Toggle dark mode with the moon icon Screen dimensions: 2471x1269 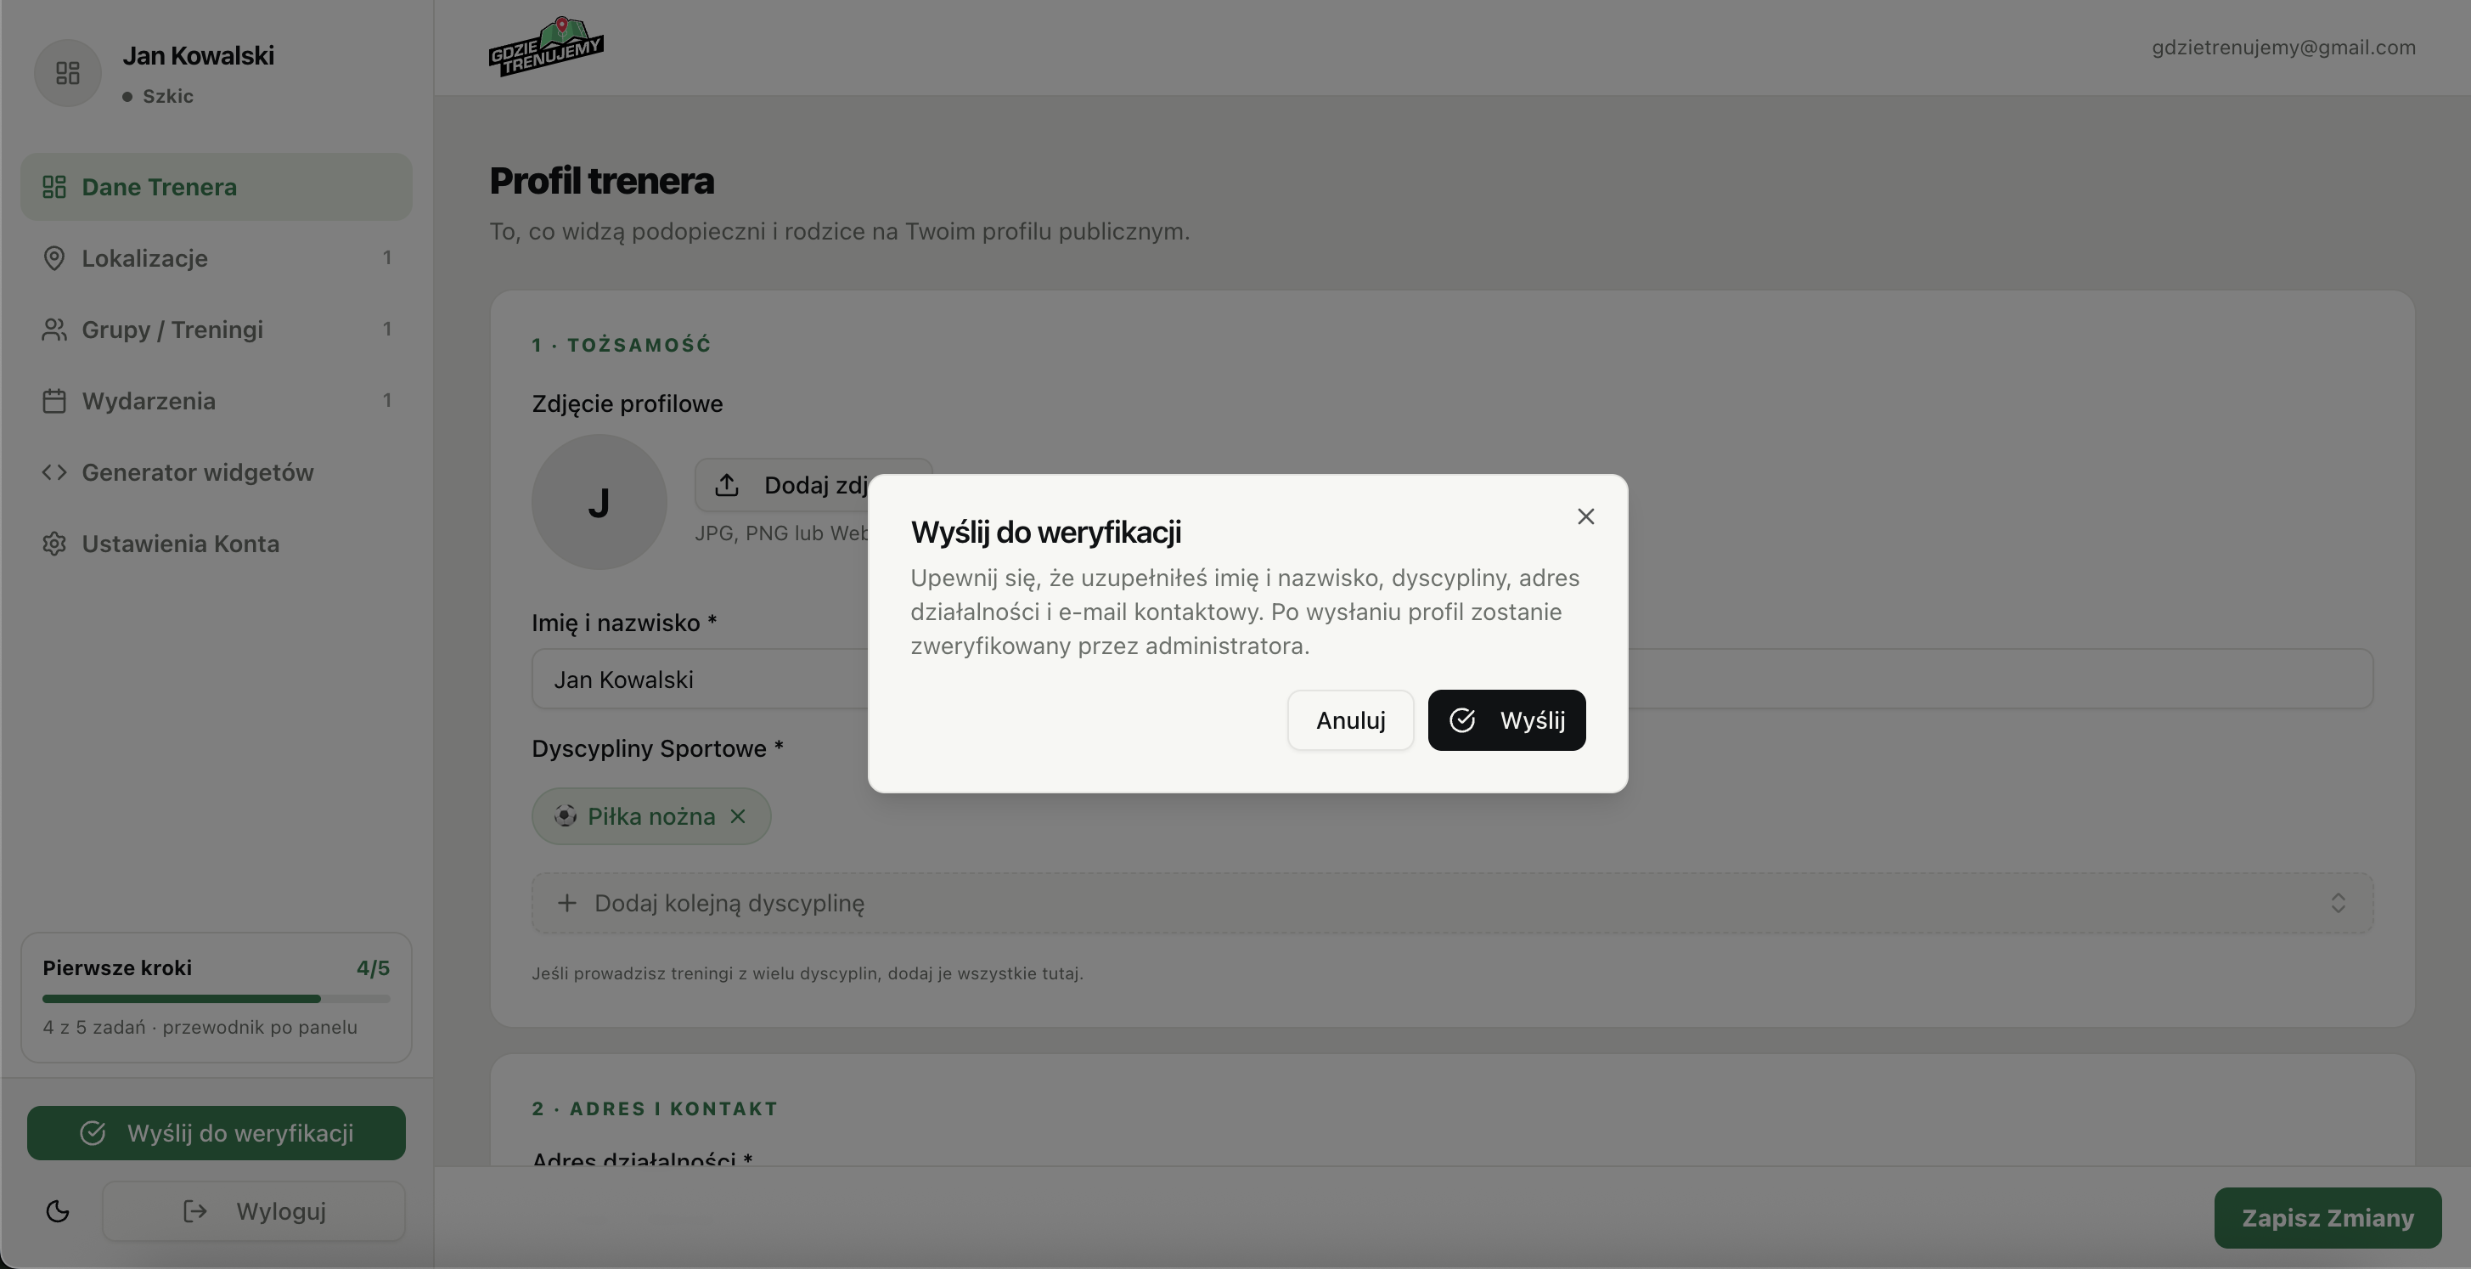(x=58, y=1211)
